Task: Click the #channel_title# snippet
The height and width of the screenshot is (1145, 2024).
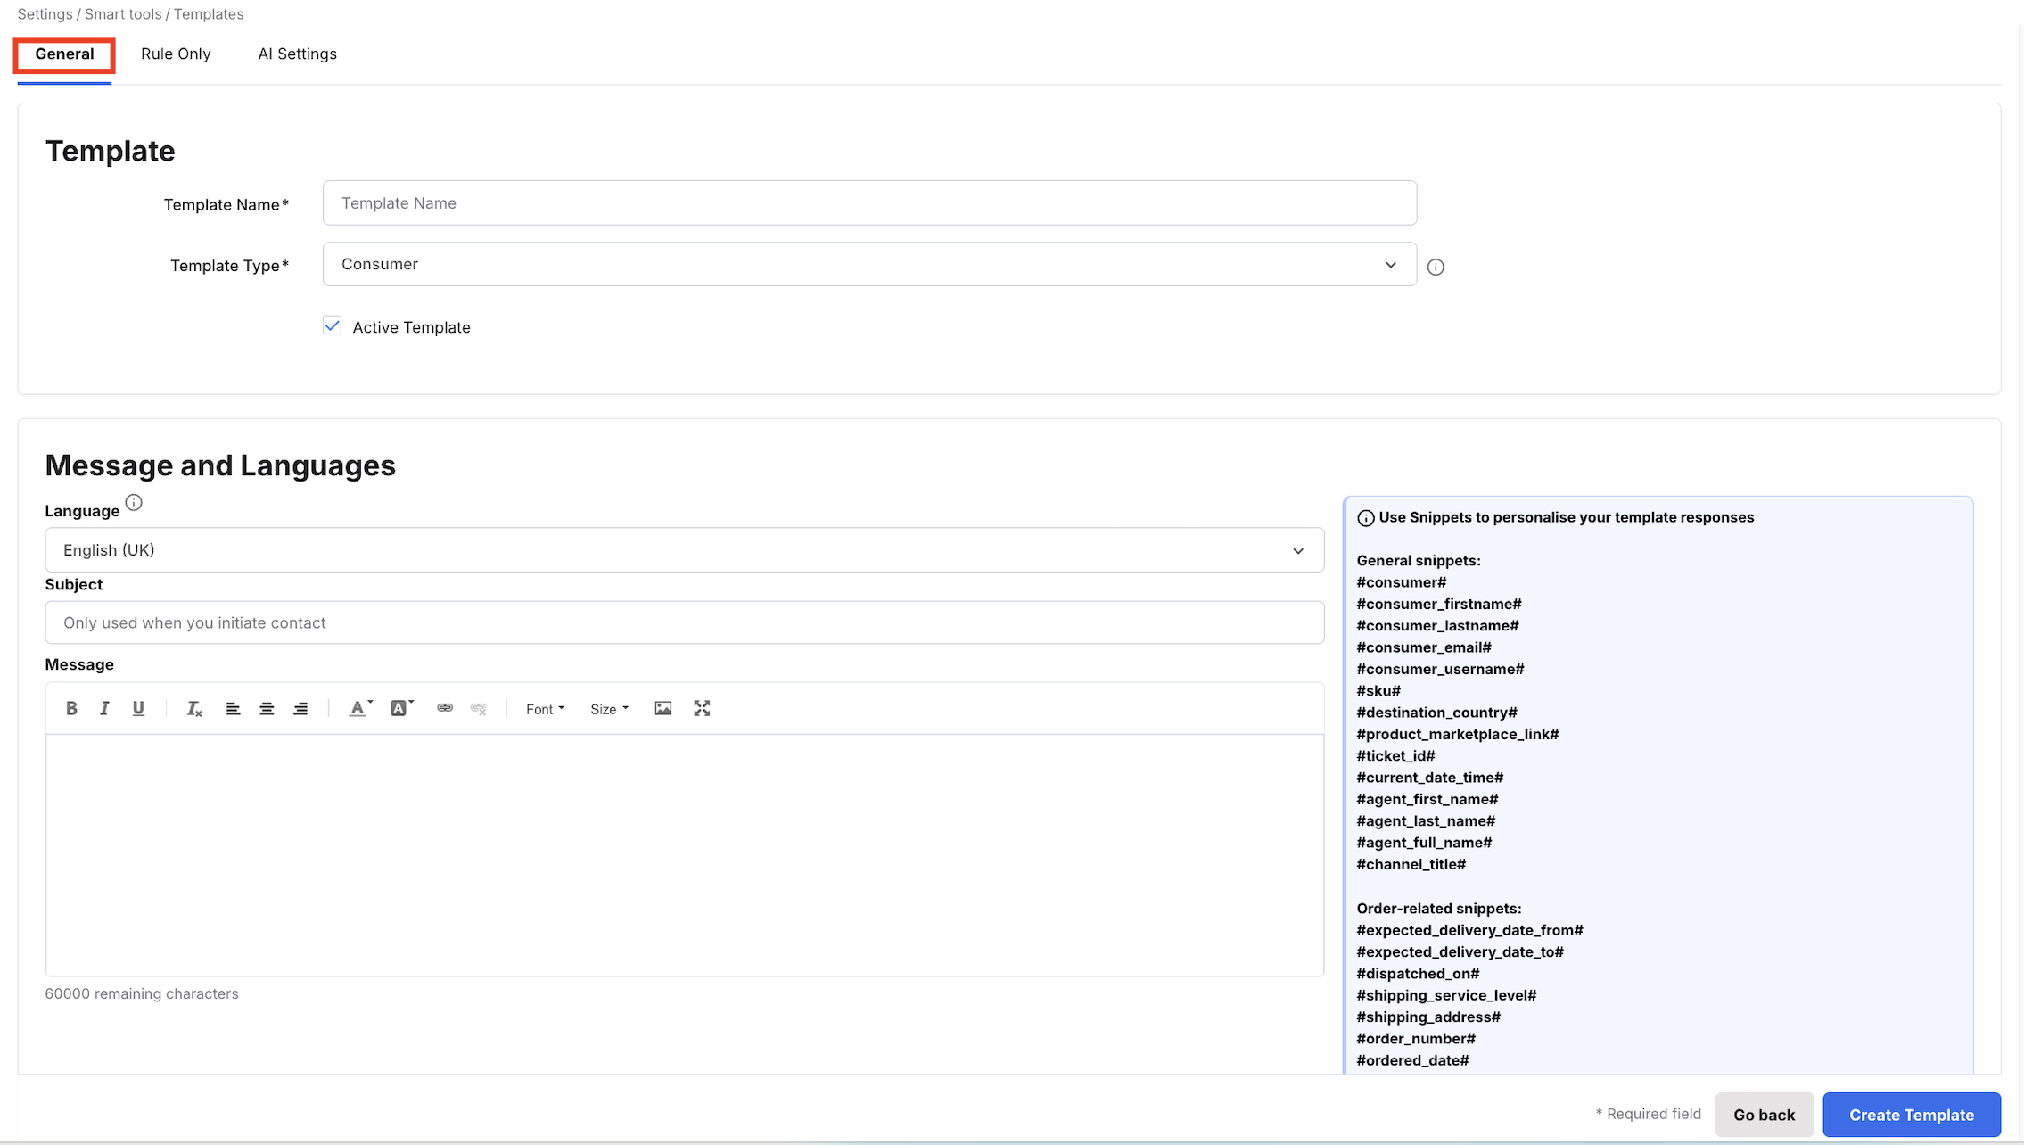Action: point(1411,864)
